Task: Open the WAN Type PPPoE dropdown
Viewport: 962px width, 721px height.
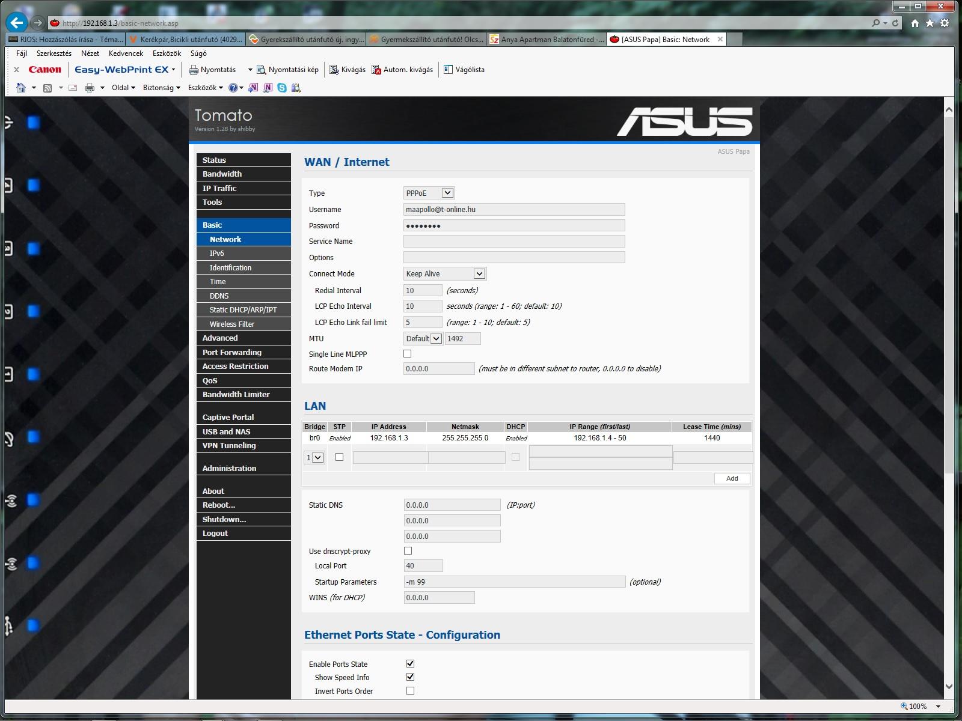Action: pos(429,193)
